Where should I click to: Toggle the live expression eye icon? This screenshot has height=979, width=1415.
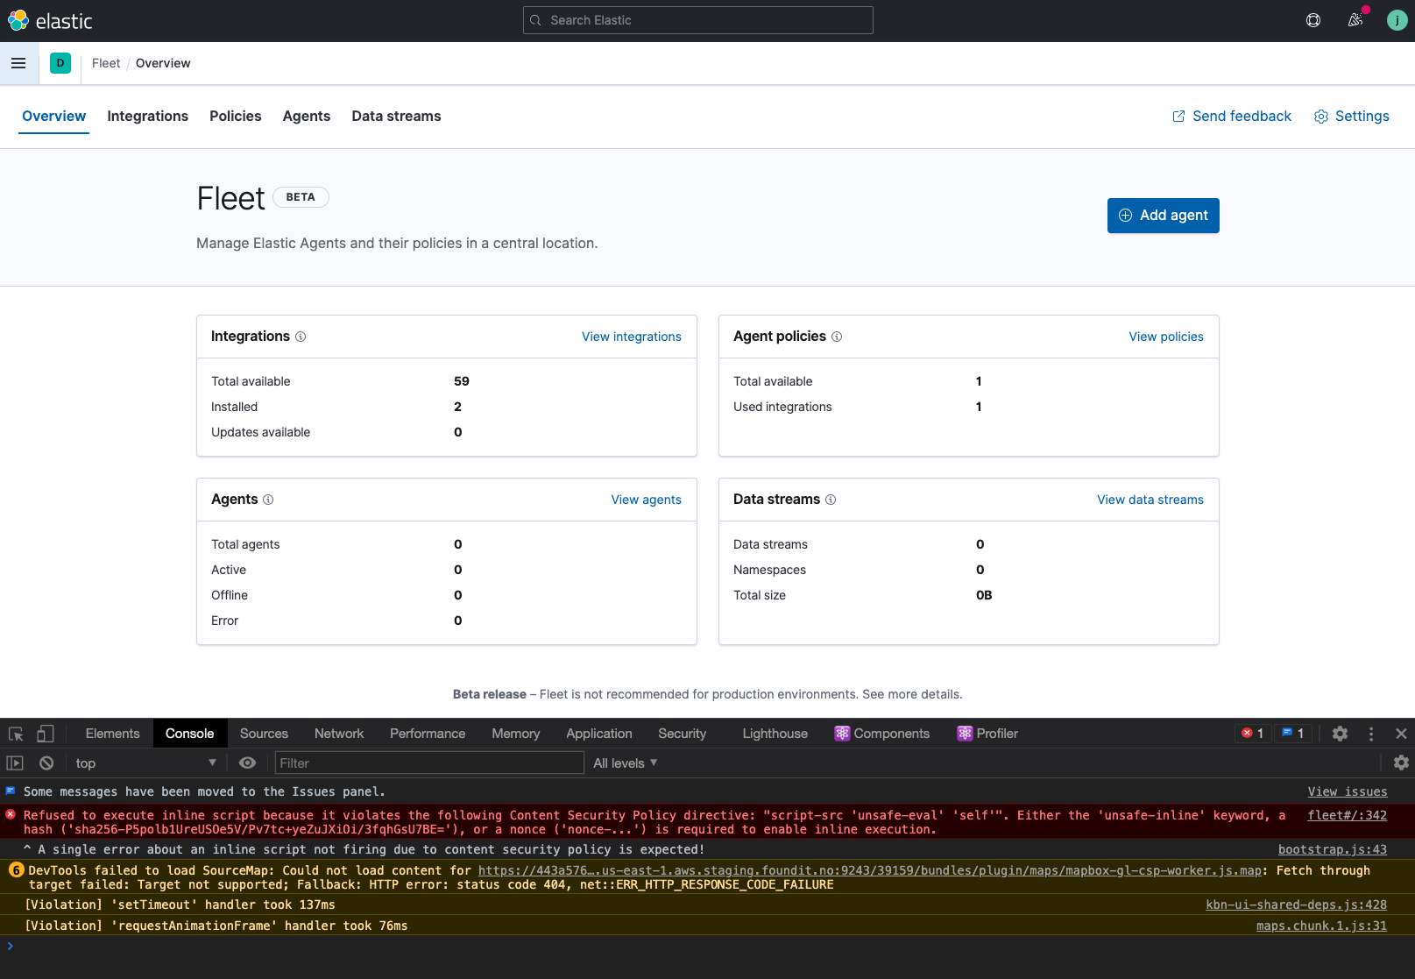[248, 763]
